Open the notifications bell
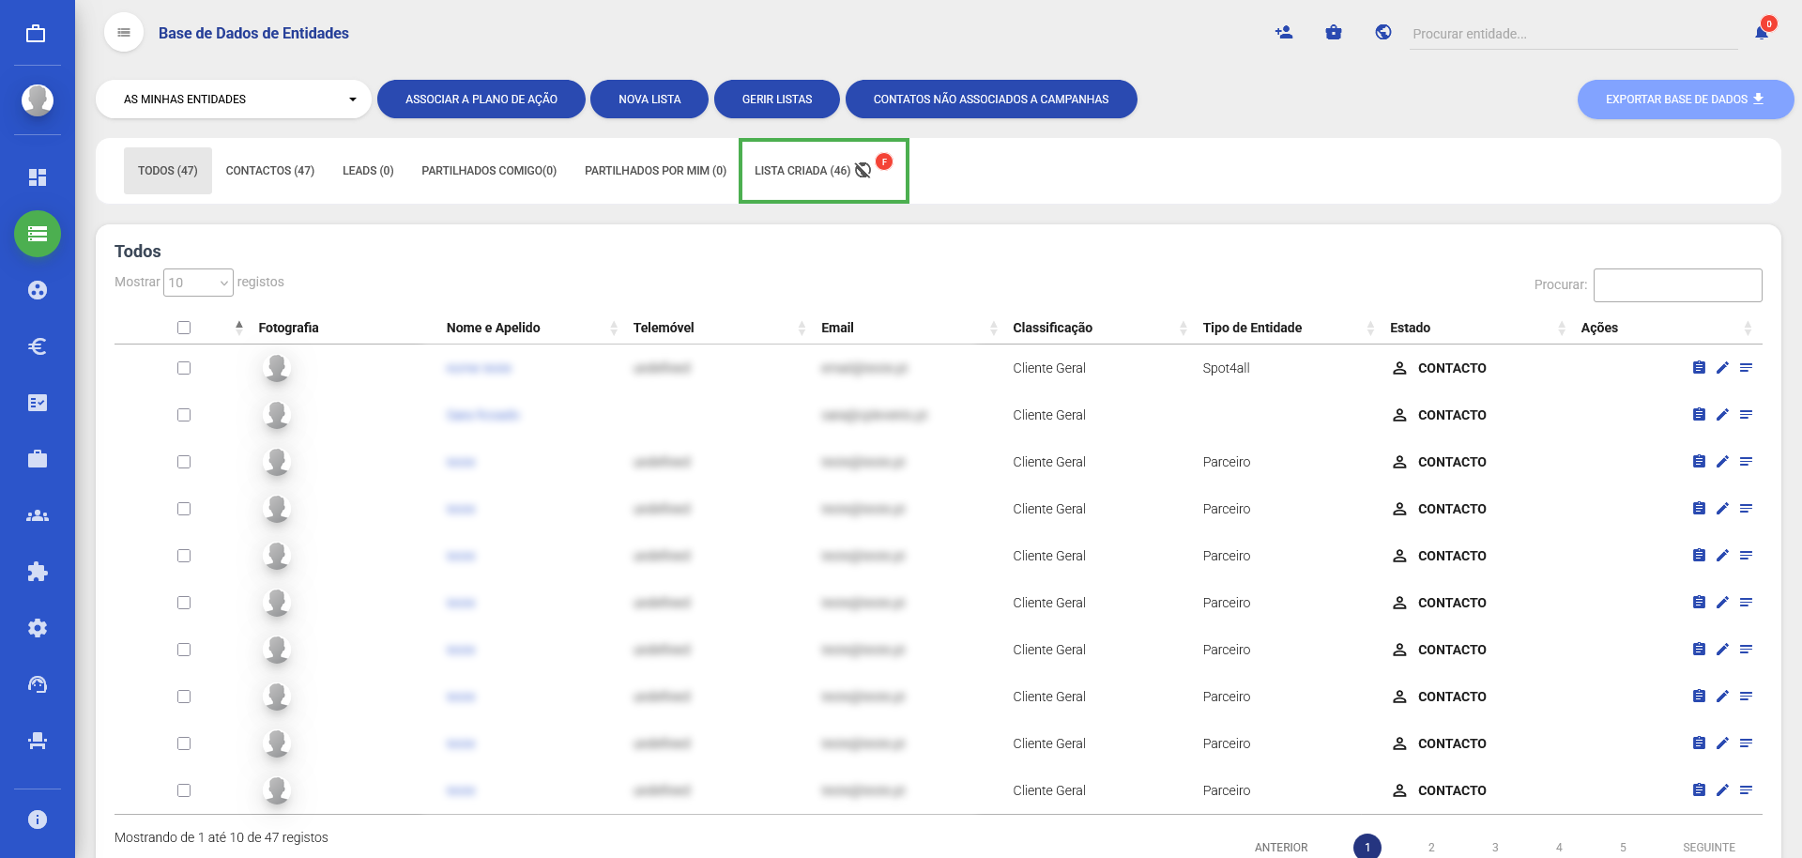Image resolution: width=1802 pixels, height=858 pixels. click(1761, 33)
